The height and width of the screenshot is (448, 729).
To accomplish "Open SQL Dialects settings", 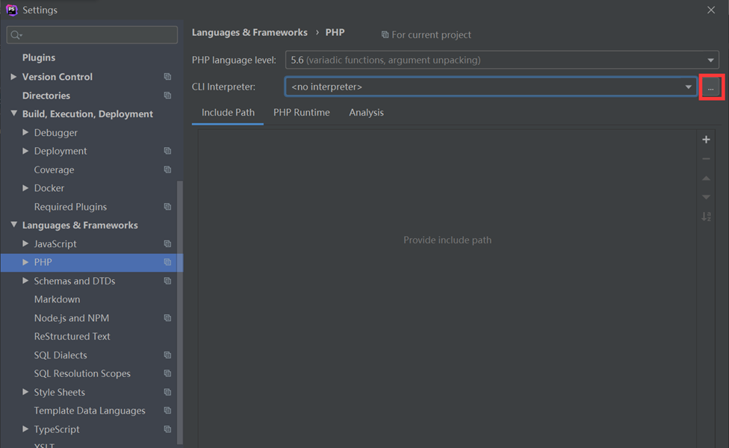I will pyautogui.click(x=61, y=355).
